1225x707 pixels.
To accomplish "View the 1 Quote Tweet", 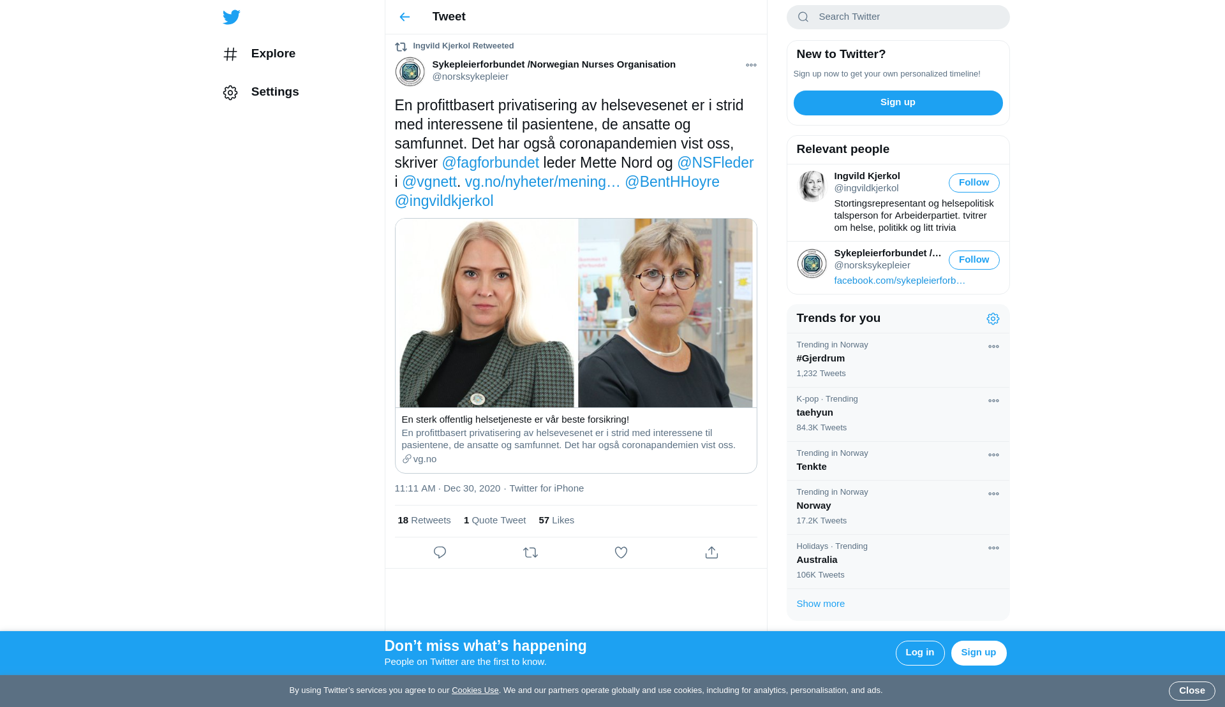I will point(494,520).
